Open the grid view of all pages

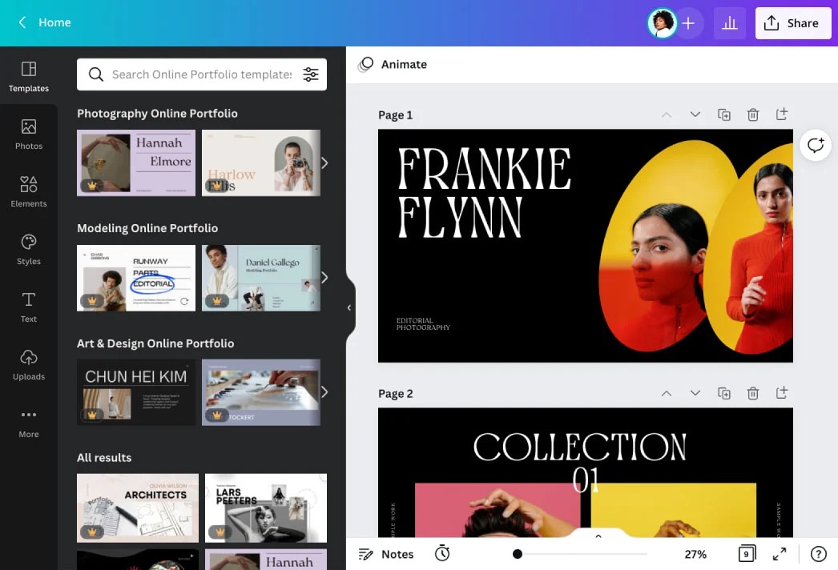(746, 553)
